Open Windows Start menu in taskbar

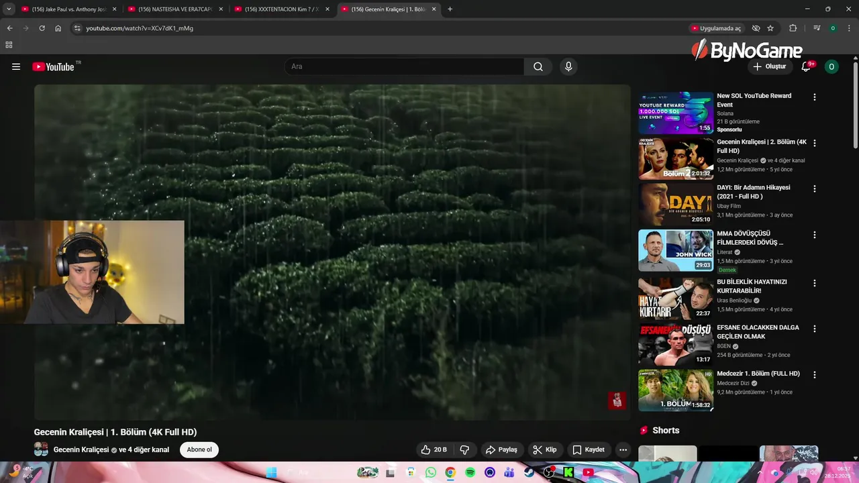pos(271,472)
